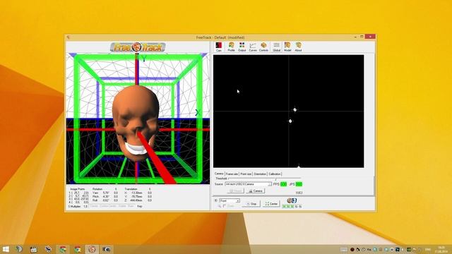Switch to the Frame rate tab
The image size is (452, 254).
[232, 174]
